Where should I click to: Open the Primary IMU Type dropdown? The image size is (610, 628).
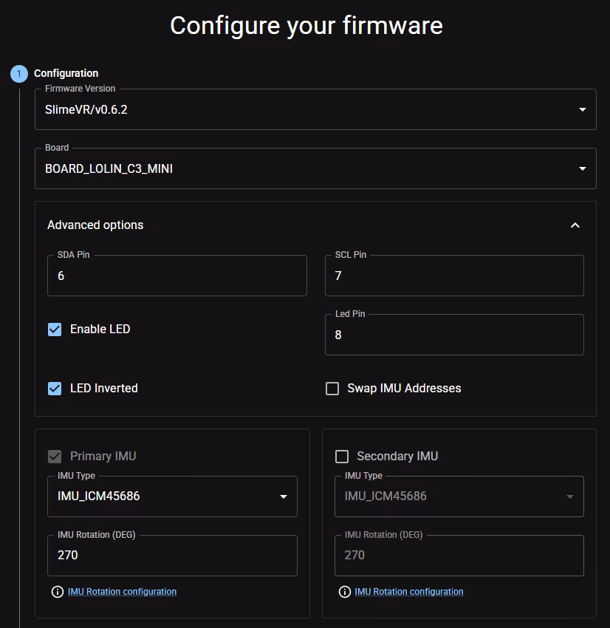(173, 496)
